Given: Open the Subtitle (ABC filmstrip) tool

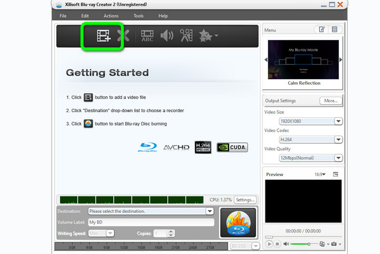Looking at the screenshot, I should coord(148,36).
